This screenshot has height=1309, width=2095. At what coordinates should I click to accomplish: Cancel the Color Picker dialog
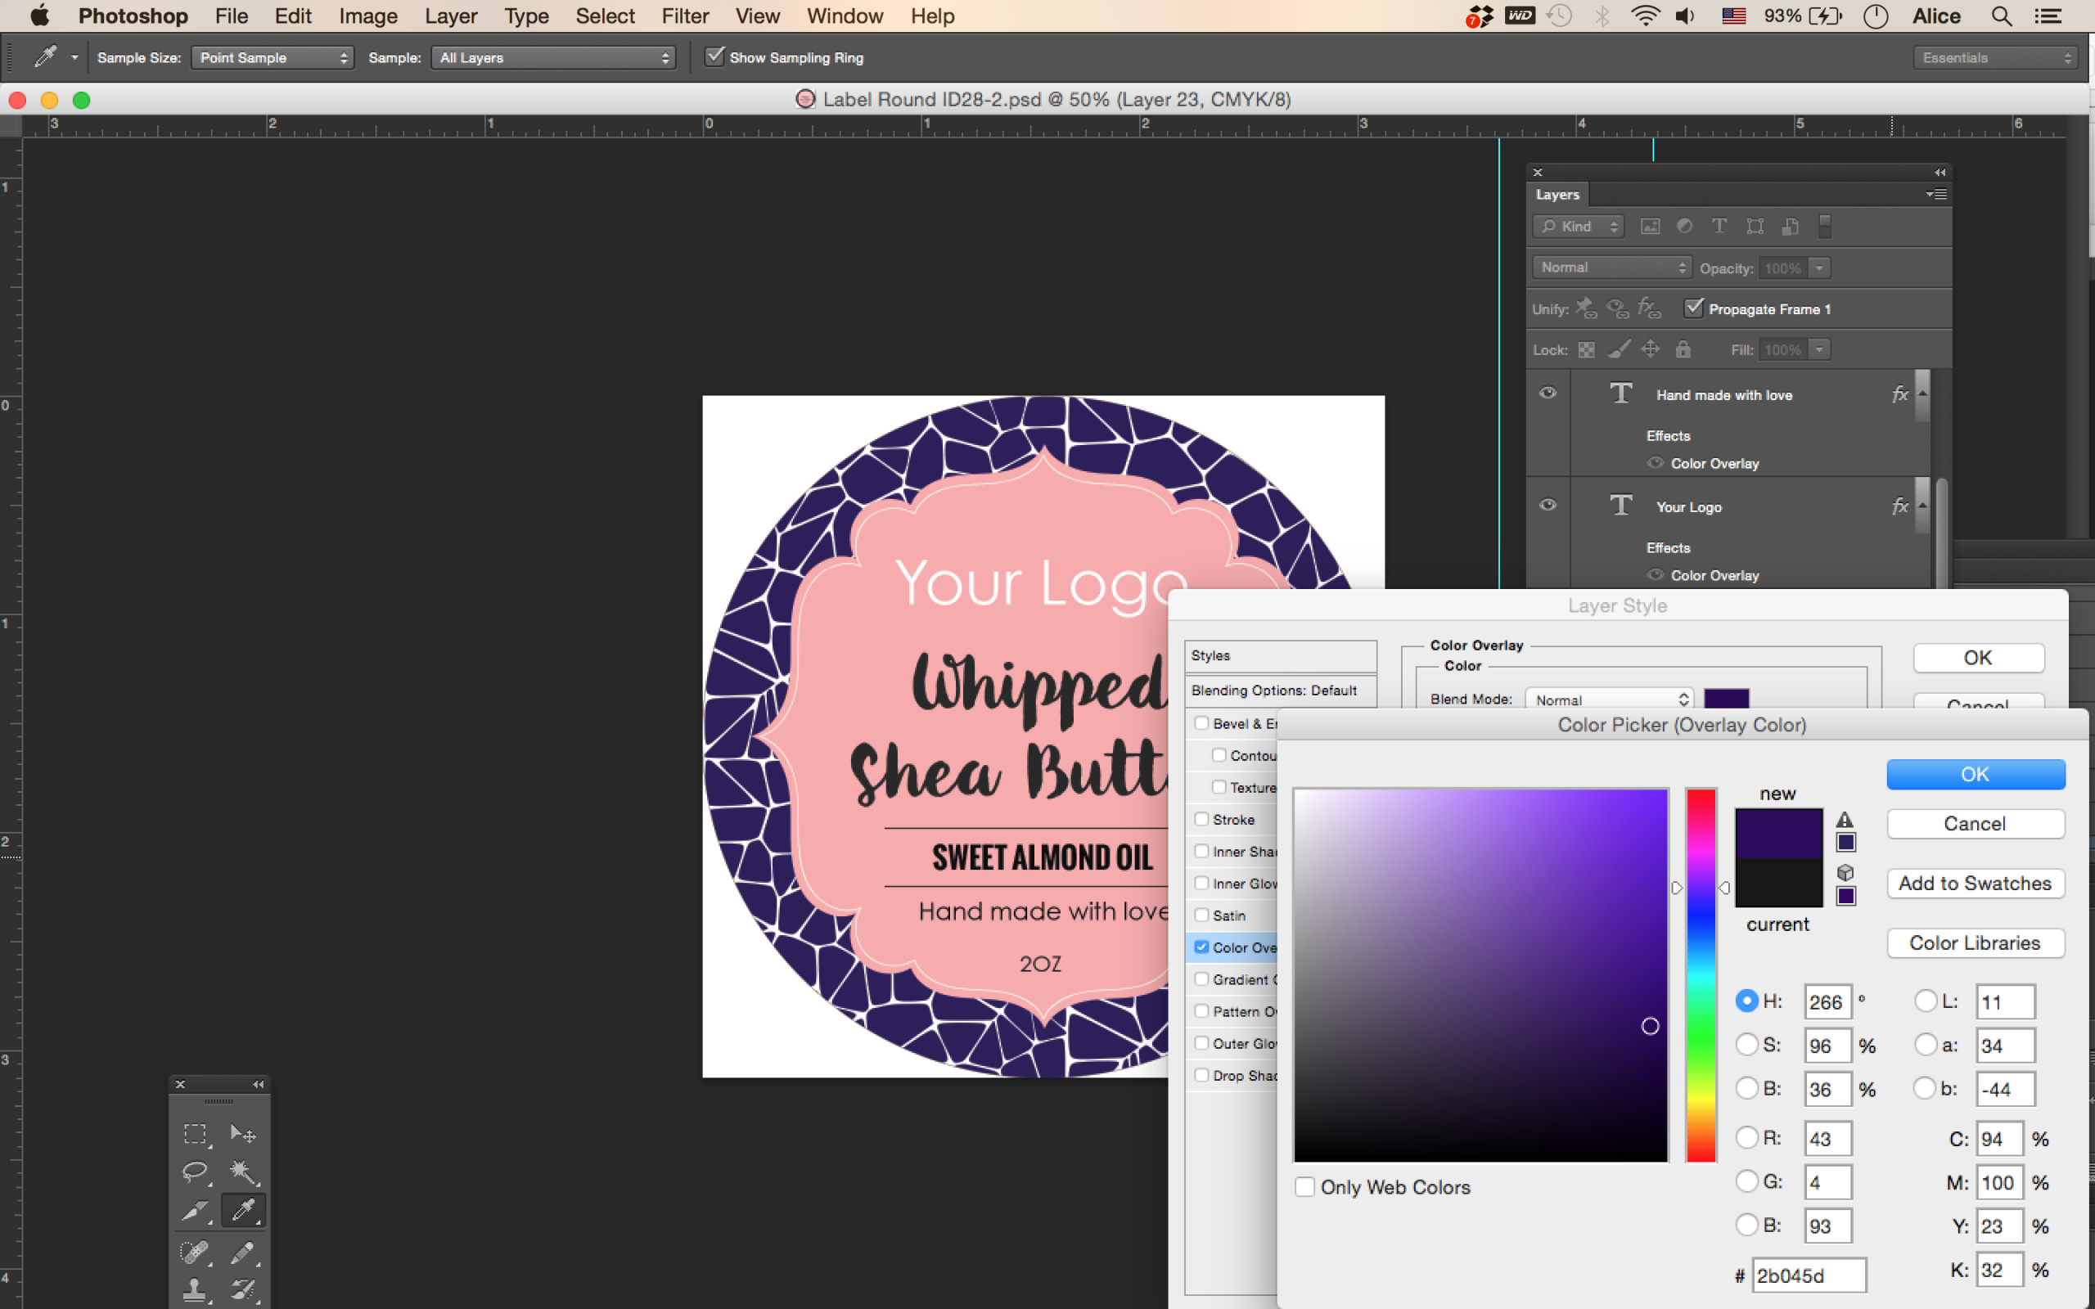[x=1976, y=823]
